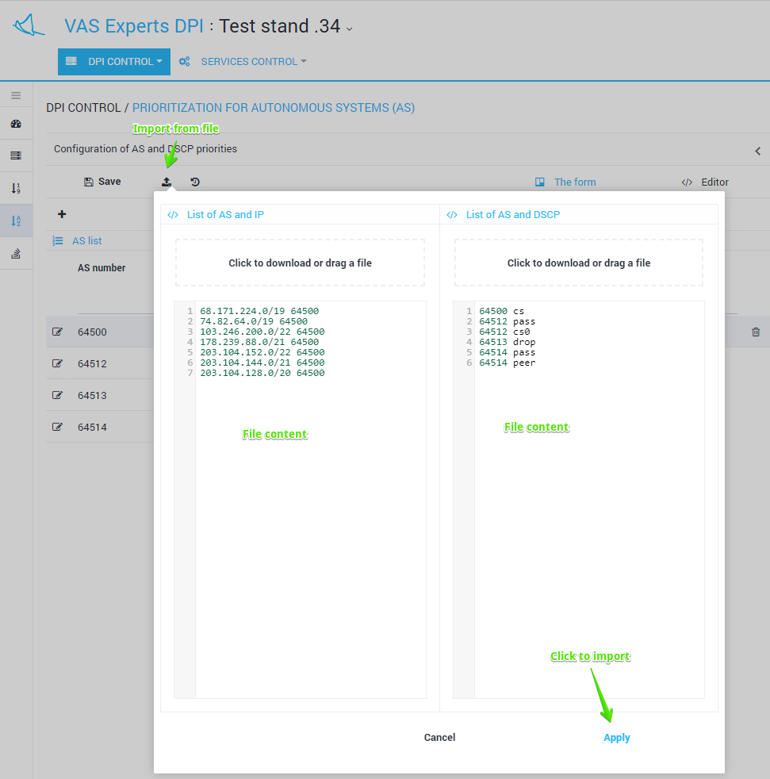Click the VAS Experts bird logo
Viewport: 770px width, 779px height.
pos(29,25)
